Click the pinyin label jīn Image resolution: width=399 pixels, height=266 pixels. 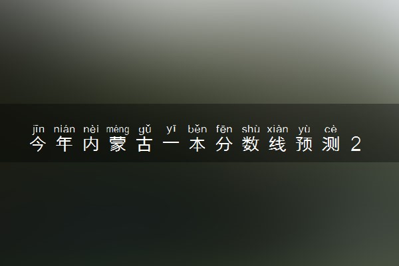point(39,129)
